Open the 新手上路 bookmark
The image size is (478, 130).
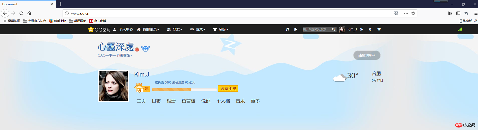point(58,21)
